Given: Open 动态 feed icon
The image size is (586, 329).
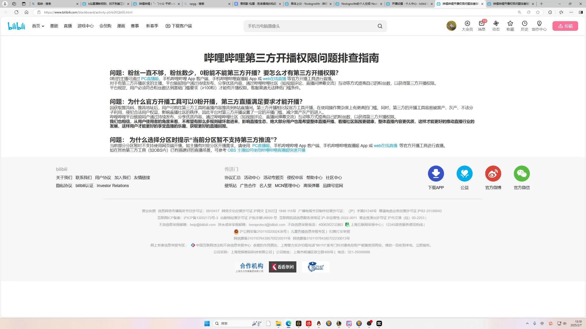Looking at the screenshot, I should pyautogui.click(x=496, y=26).
